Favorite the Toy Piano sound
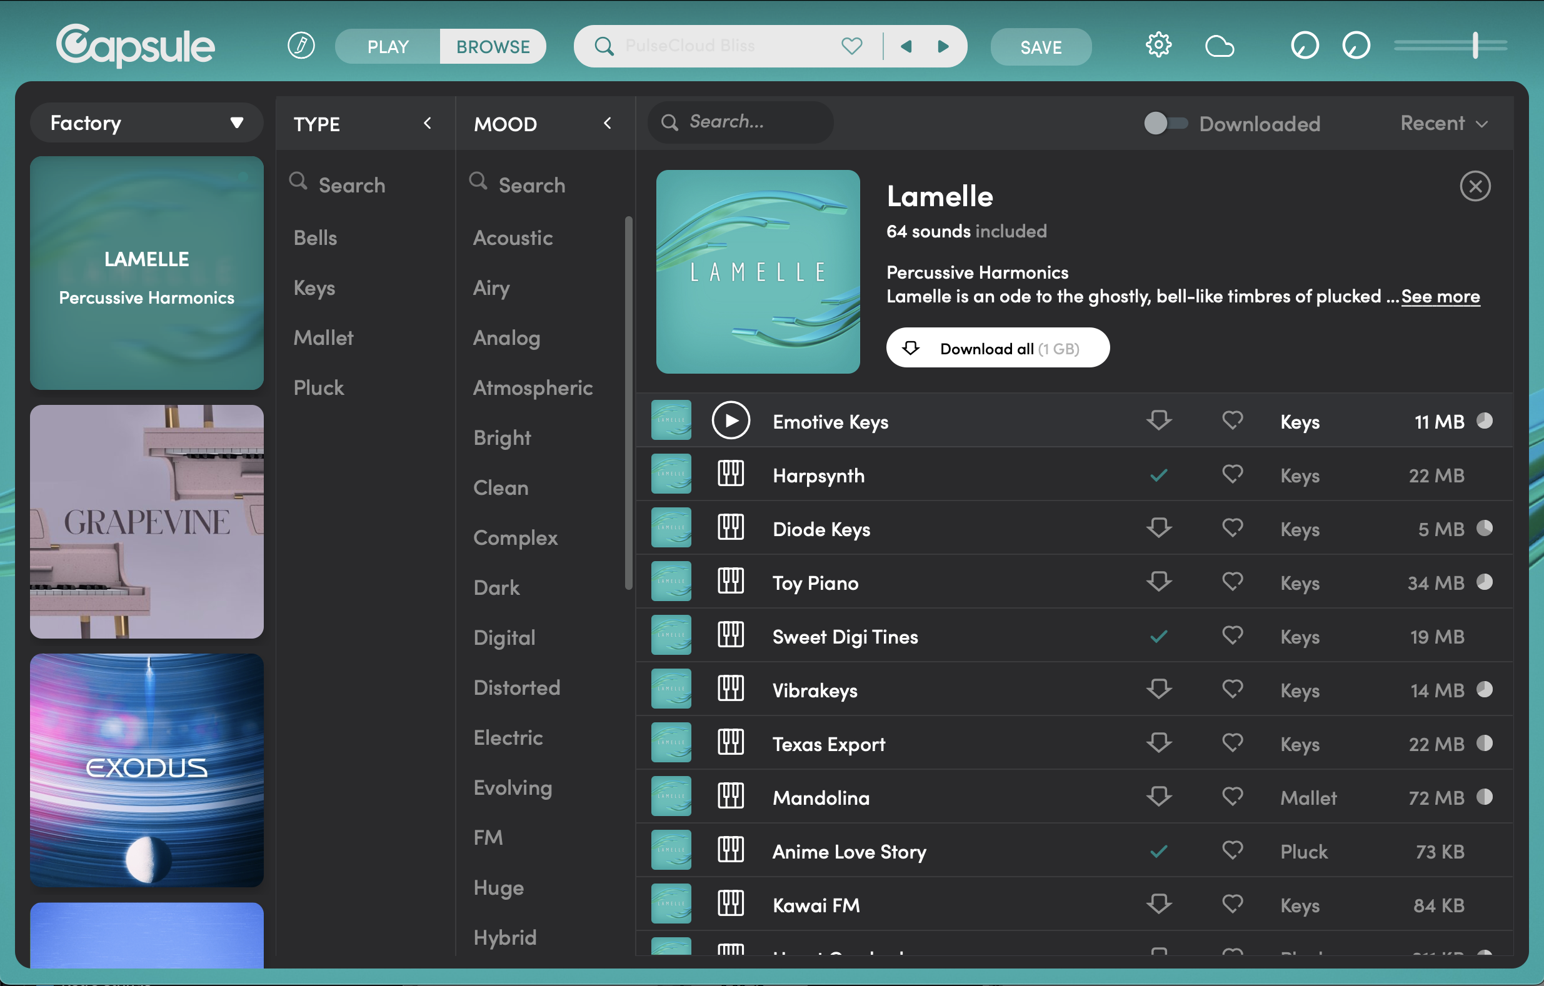Viewport: 1544px width, 986px height. click(1231, 582)
